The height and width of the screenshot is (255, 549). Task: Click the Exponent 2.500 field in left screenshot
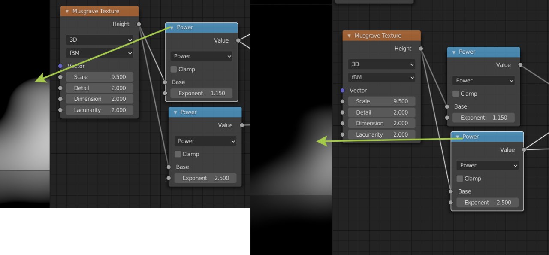pos(205,178)
